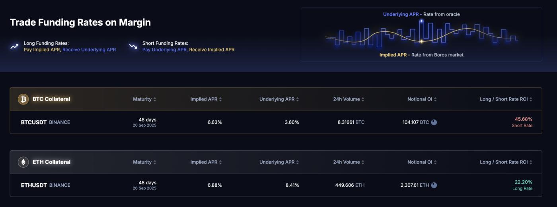Screen dimensions: 557x207
Task: Click the Long Funding Rates upward arrow icon
Action: [x=14, y=46]
